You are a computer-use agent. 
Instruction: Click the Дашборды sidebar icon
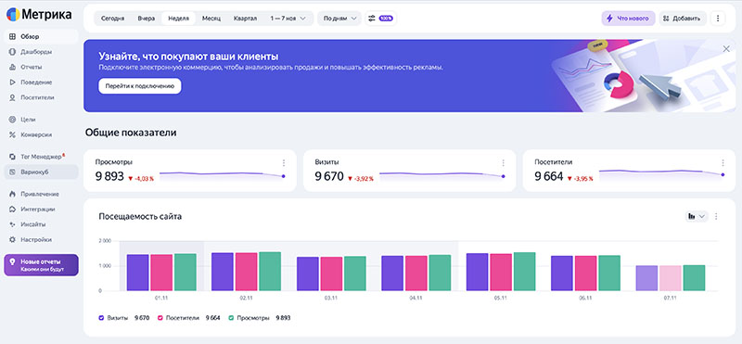tap(12, 52)
